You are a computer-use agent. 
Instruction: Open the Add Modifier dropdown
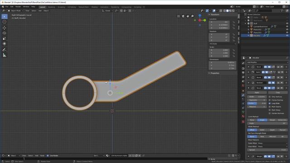click(x=267, y=62)
